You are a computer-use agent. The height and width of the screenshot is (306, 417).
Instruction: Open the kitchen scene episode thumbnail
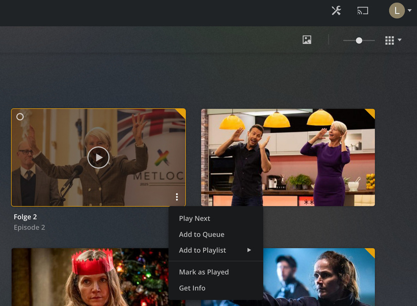coord(288,157)
